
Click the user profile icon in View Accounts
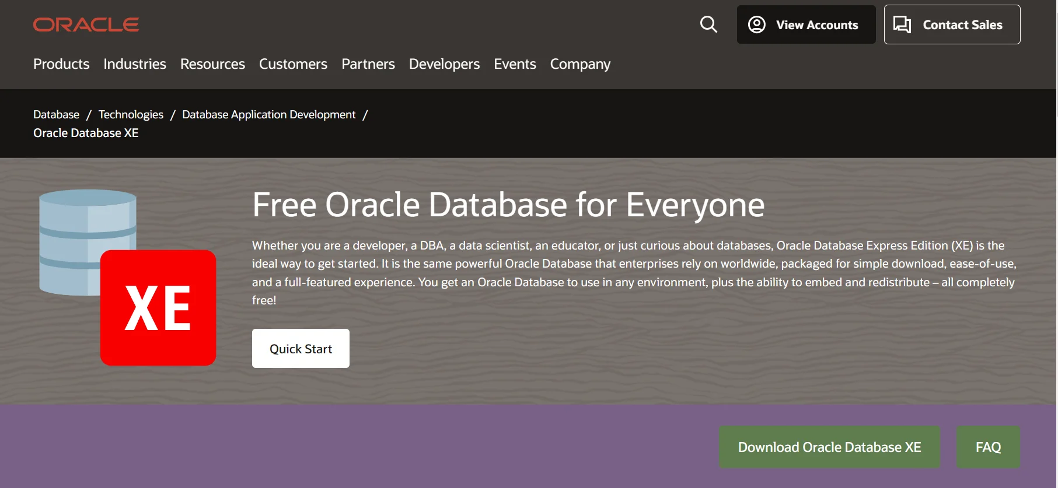[756, 24]
